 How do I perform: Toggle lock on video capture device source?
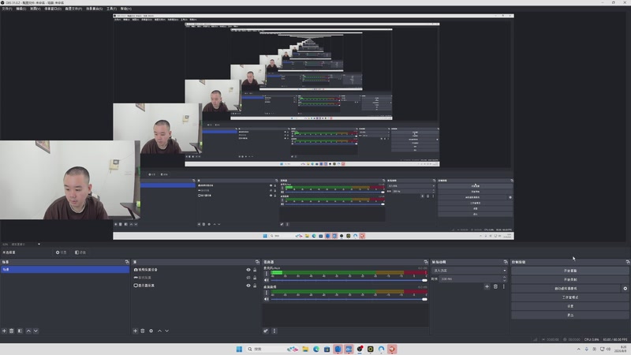click(255, 270)
